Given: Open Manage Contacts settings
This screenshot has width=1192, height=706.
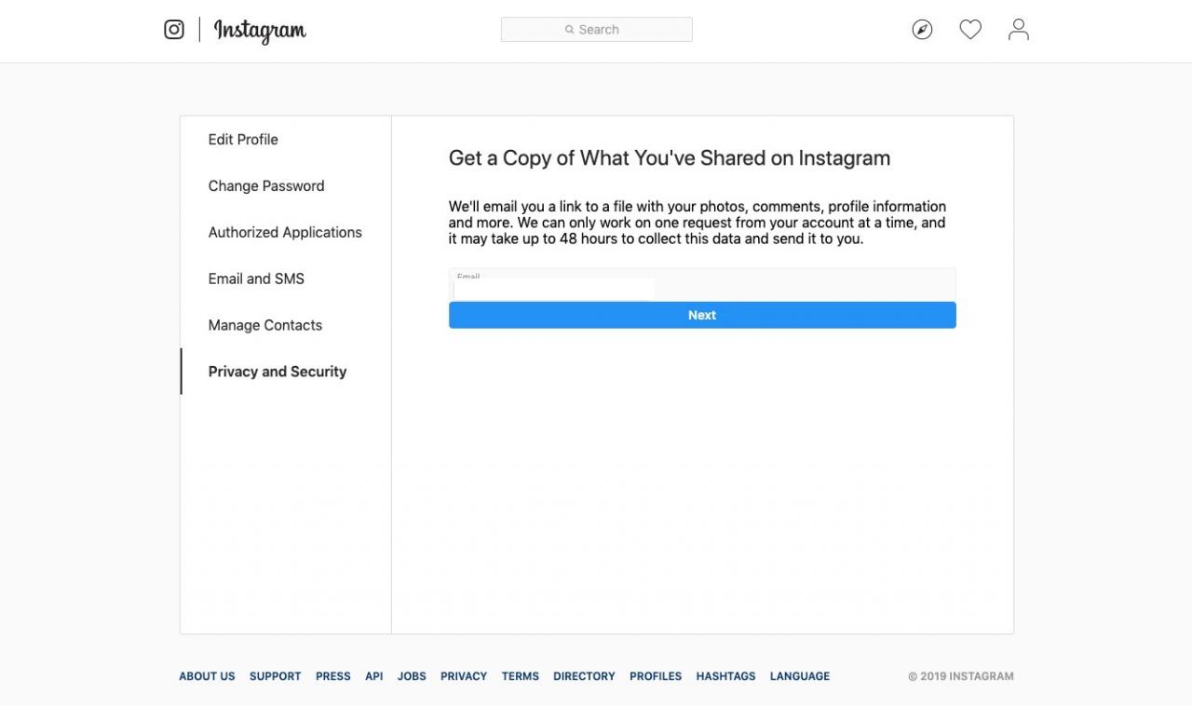Looking at the screenshot, I should click(x=265, y=326).
